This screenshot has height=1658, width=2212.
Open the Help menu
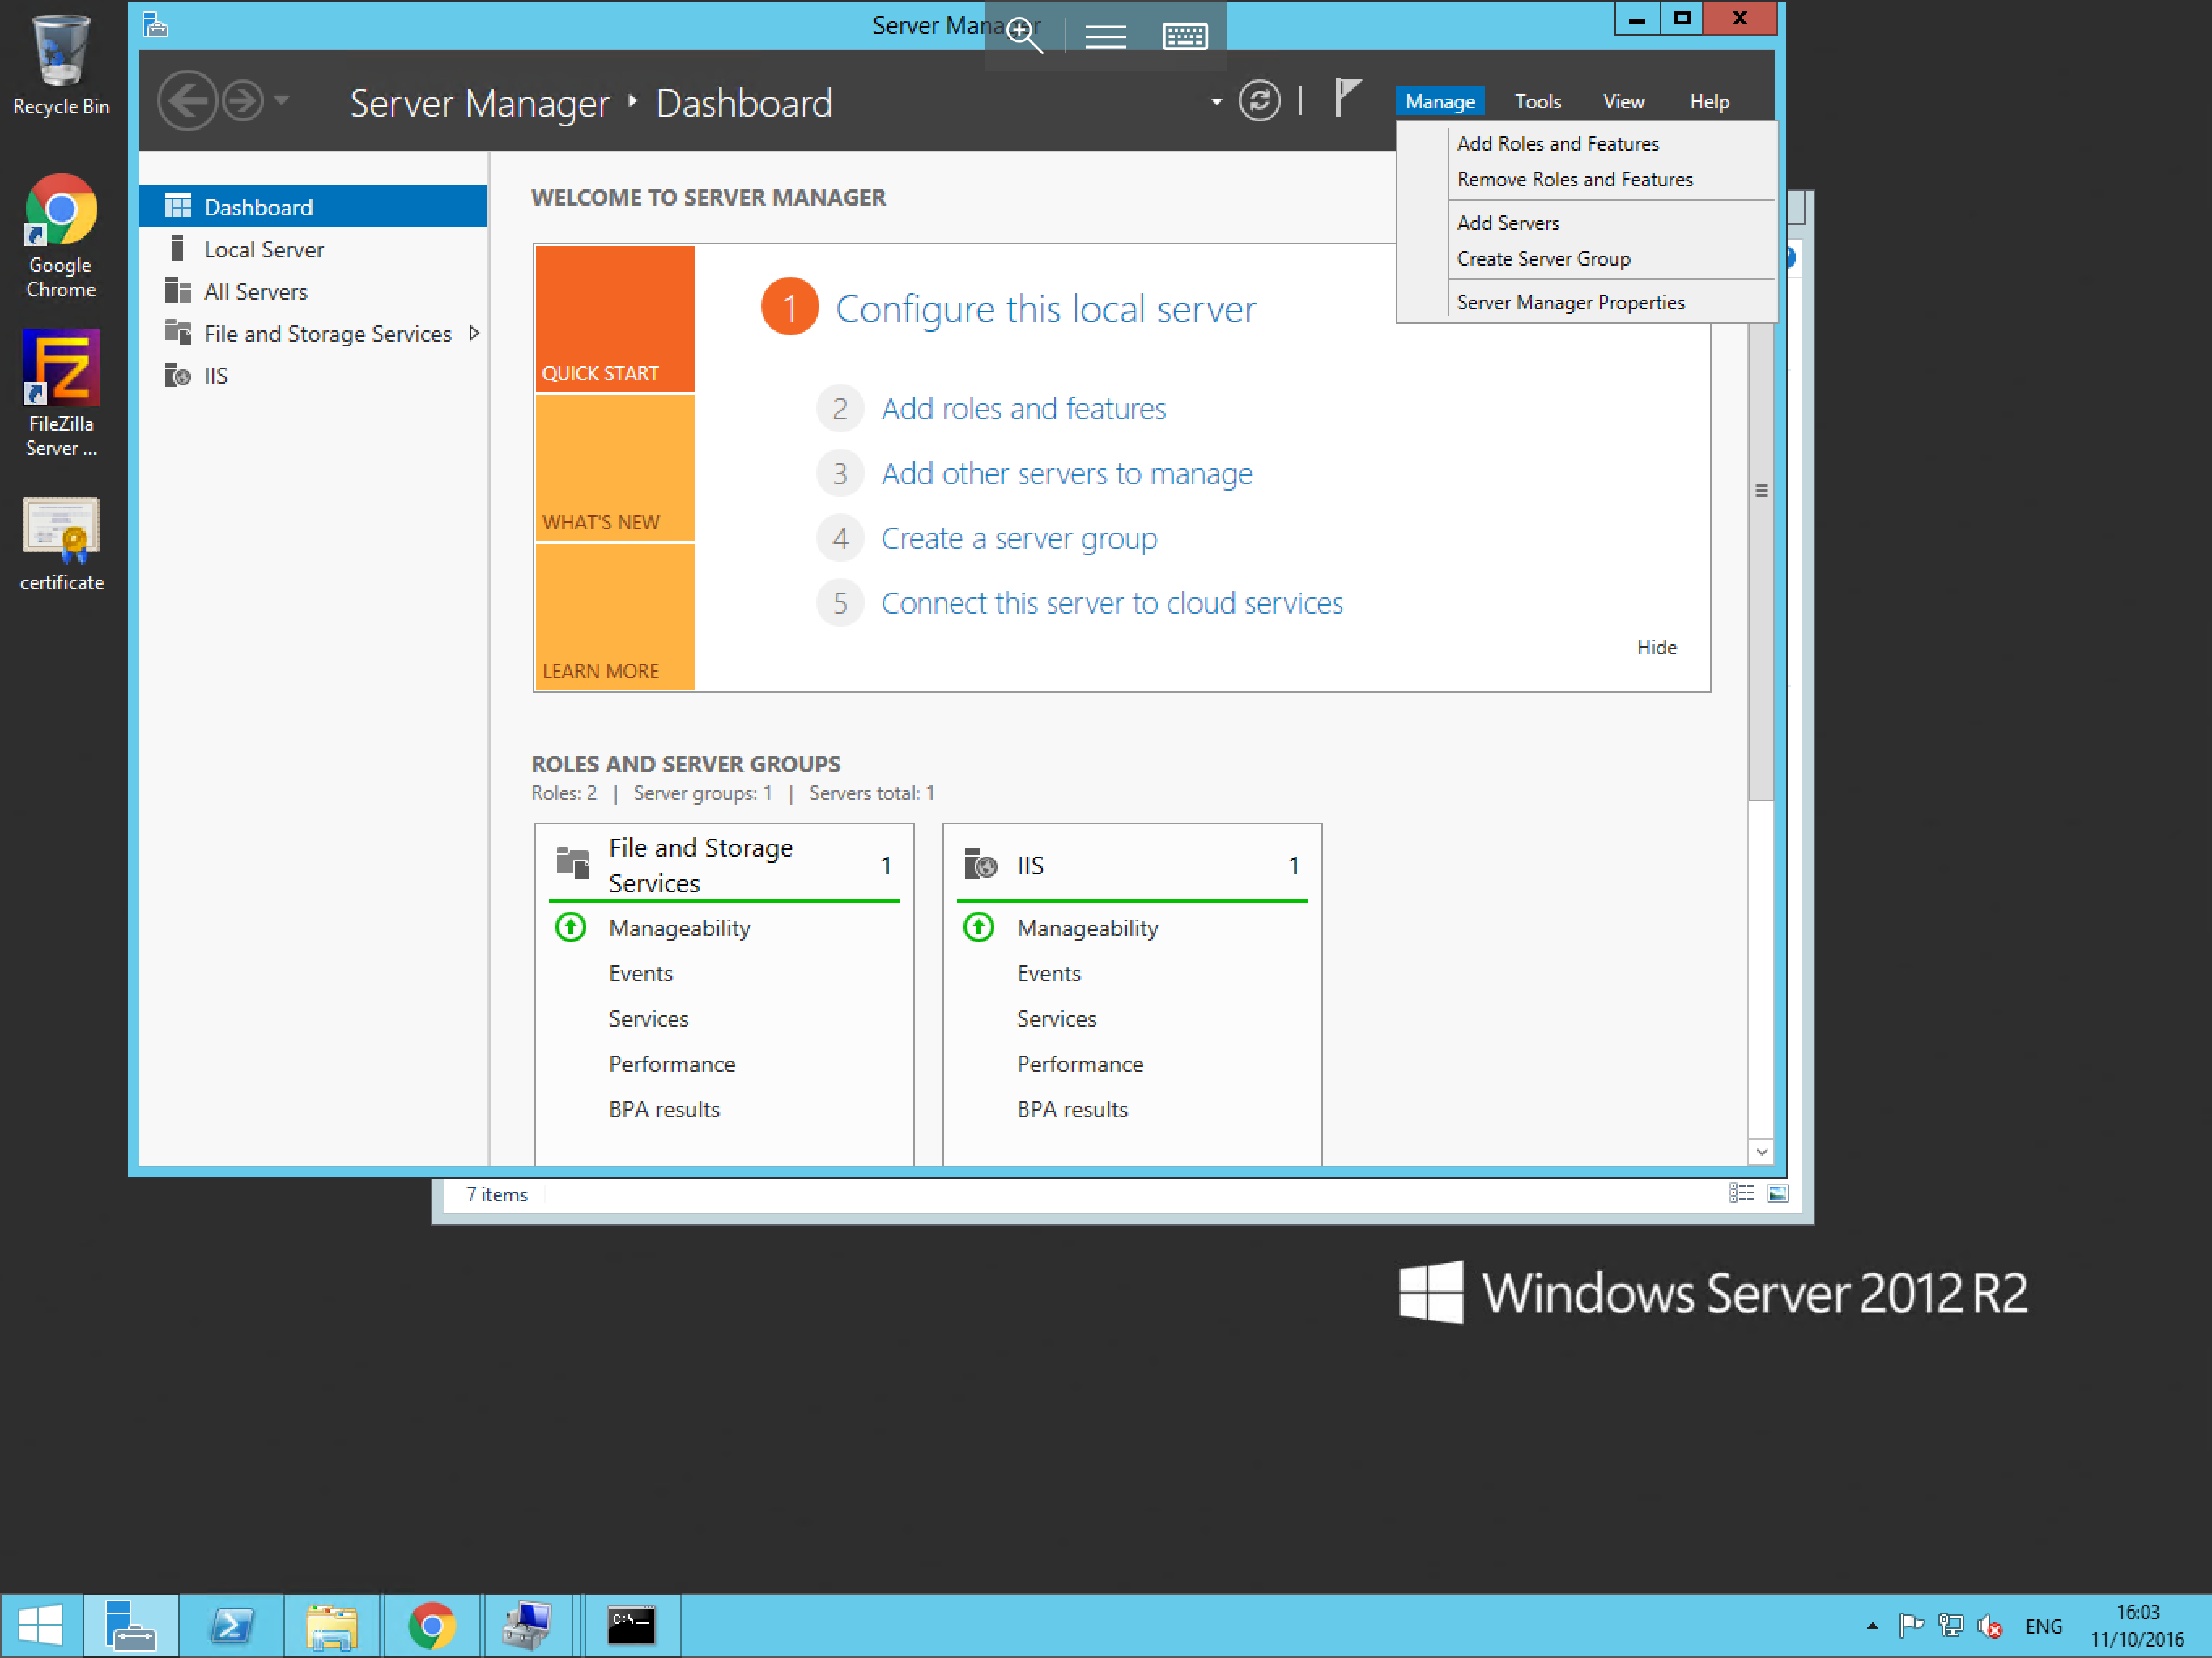pos(1709,101)
